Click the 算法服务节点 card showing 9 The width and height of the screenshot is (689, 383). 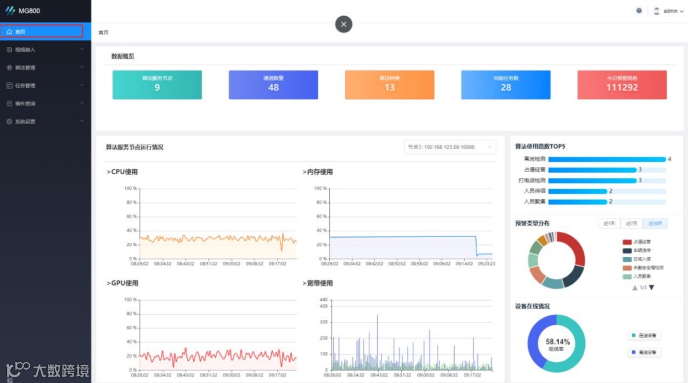tap(157, 85)
